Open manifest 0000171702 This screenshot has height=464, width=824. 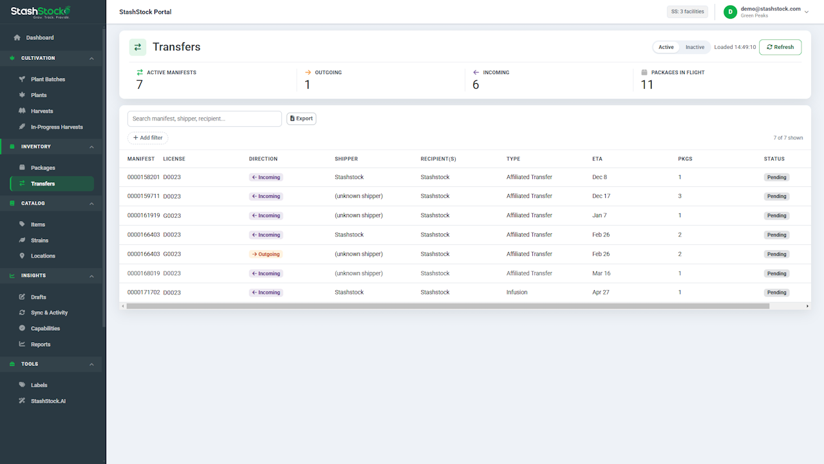(144, 293)
